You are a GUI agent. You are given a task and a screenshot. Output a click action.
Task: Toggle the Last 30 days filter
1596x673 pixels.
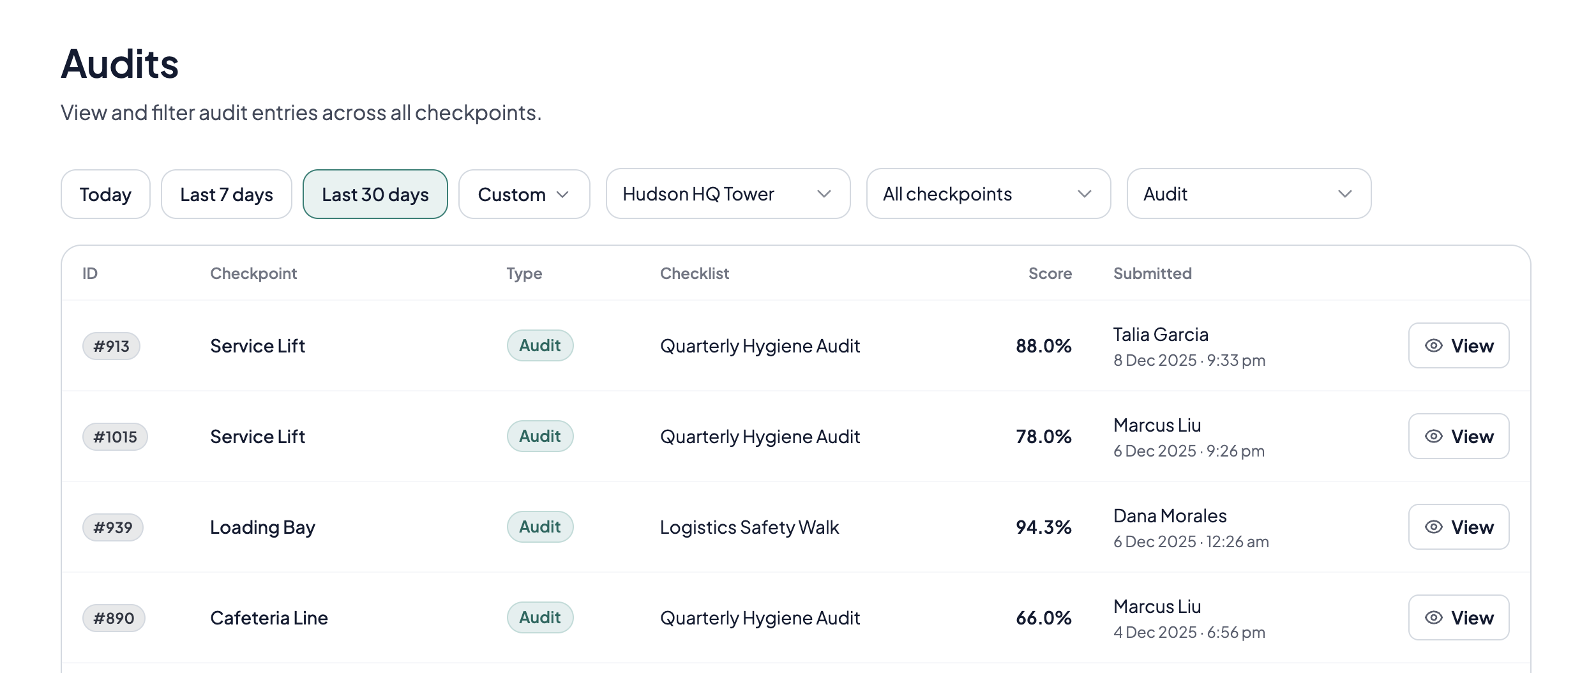pyautogui.click(x=375, y=194)
